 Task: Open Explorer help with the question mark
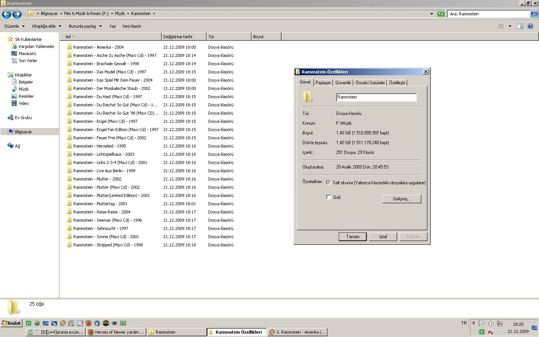(x=530, y=26)
